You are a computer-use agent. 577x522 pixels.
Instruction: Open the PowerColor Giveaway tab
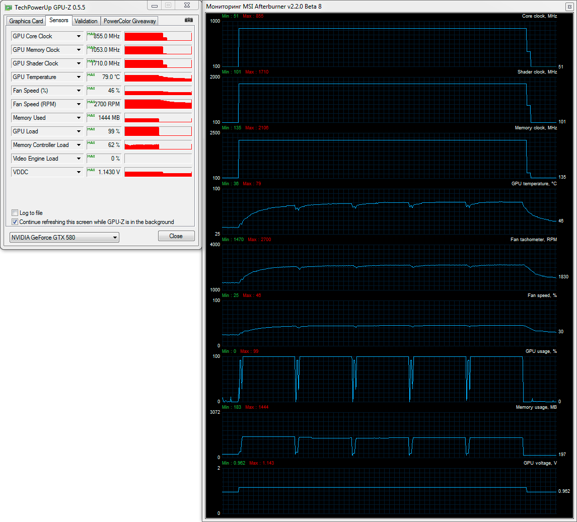pyautogui.click(x=129, y=21)
